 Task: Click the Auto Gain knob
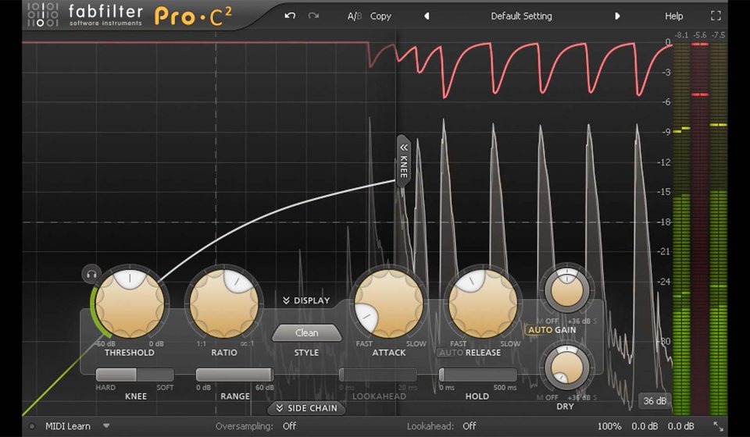point(567,290)
